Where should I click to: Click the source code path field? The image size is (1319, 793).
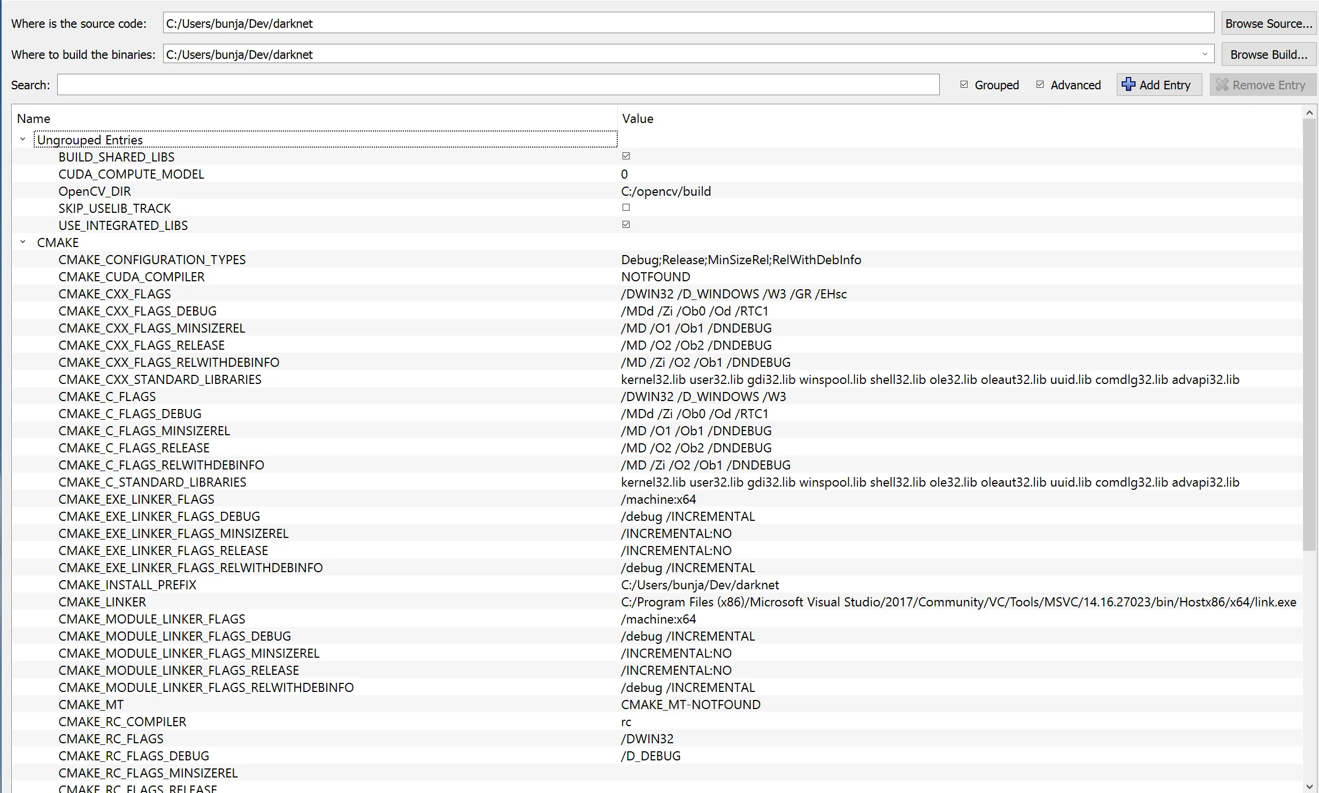(x=687, y=23)
